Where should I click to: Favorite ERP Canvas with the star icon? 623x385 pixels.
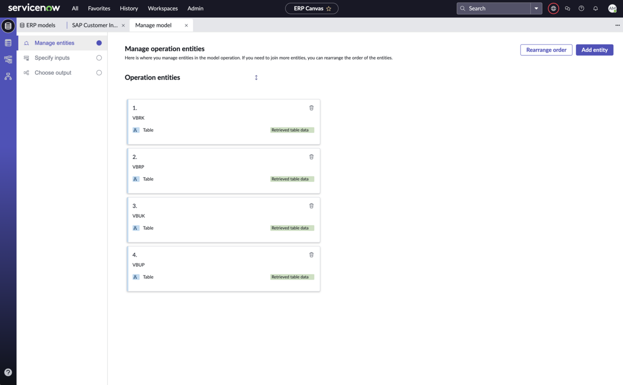coord(329,9)
